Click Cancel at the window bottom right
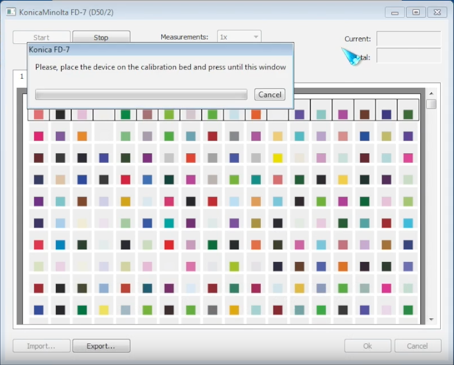Image resolution: width=454 pixels, height=365 pixels. point(418,346)
